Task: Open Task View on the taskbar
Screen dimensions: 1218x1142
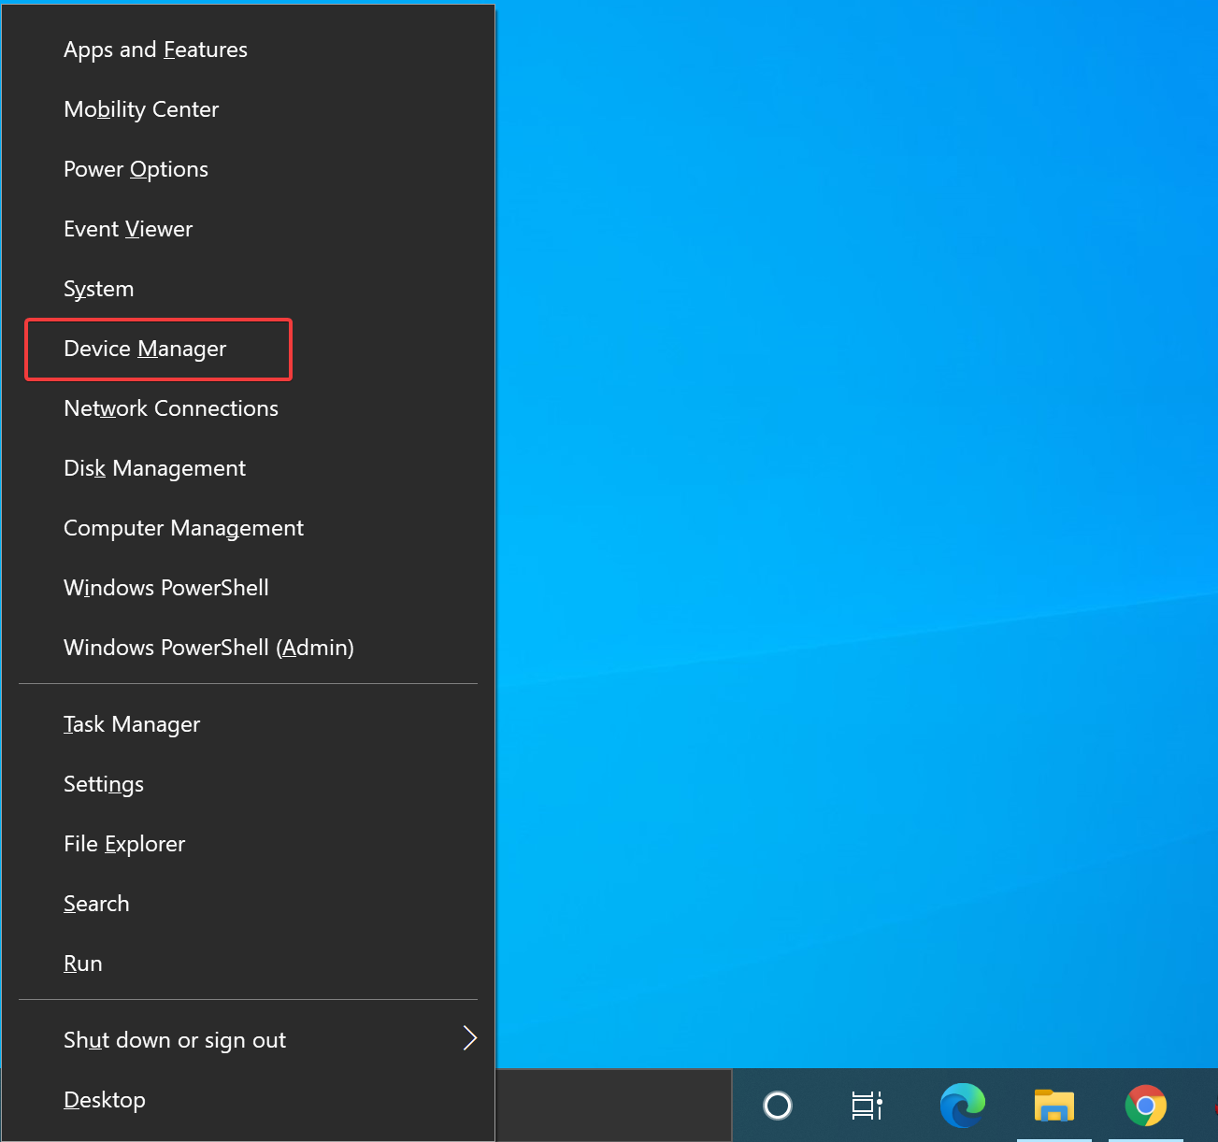Action: click(x=867, y=1106)
